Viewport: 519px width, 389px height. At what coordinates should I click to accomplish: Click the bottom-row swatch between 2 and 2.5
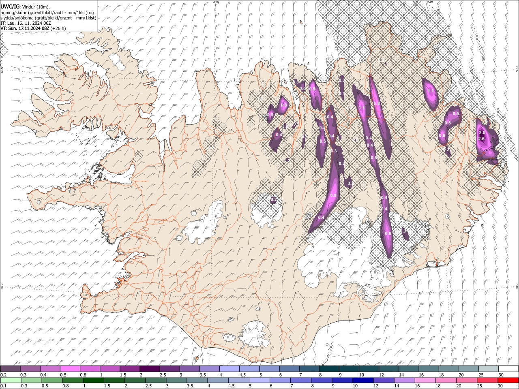(135, 380)
